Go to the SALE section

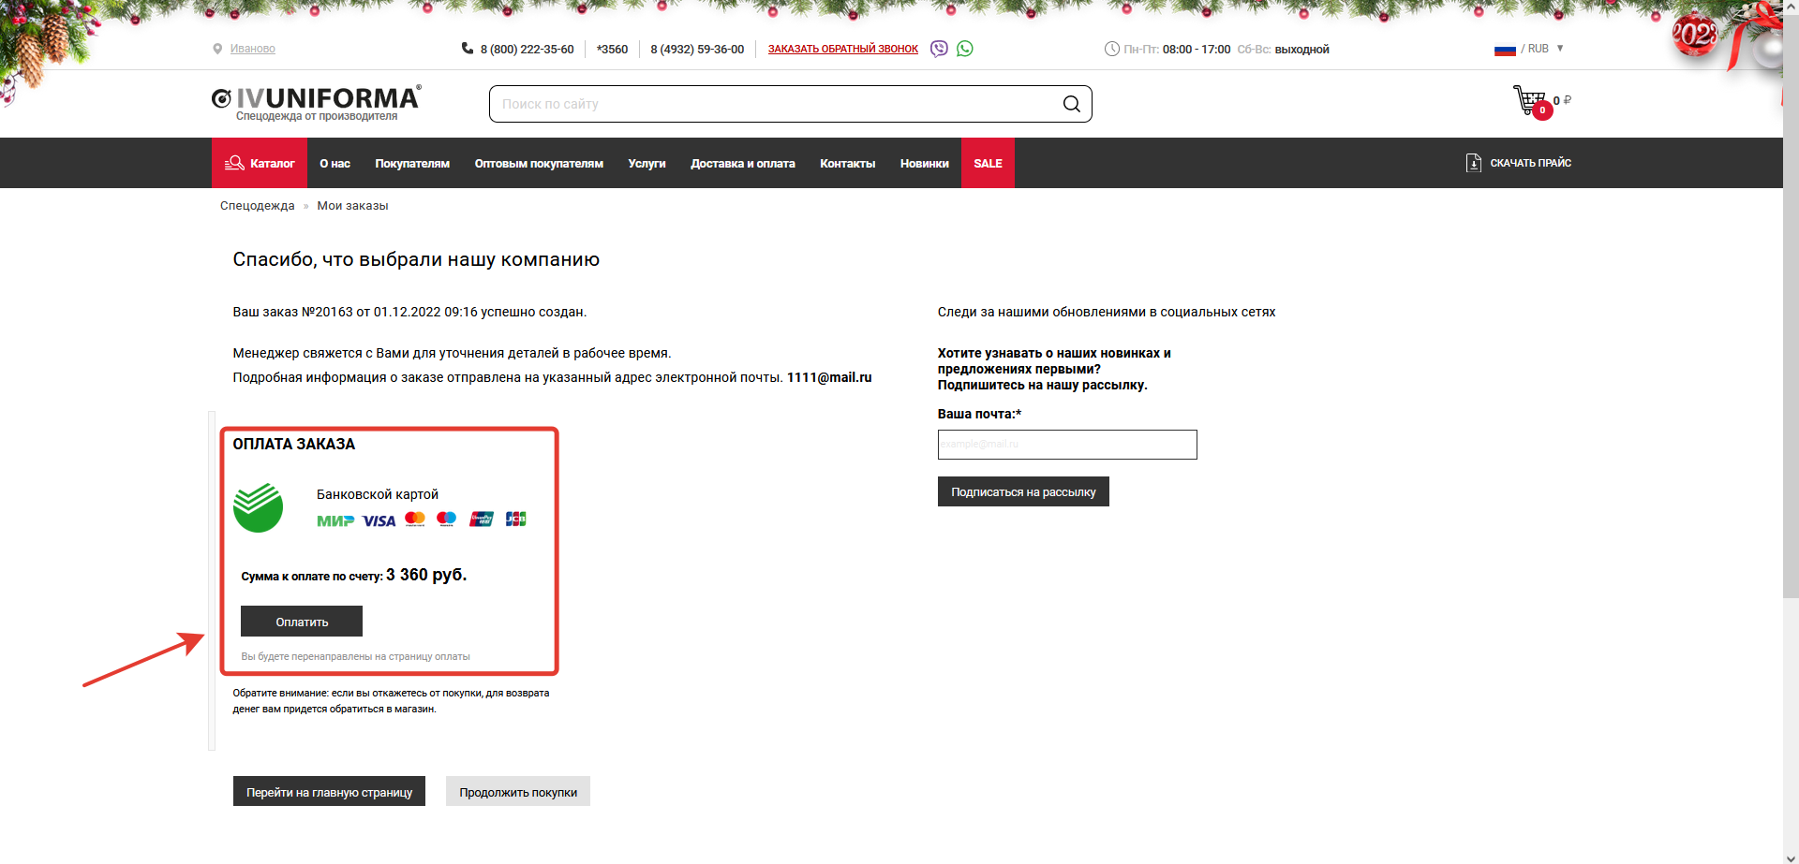pyautogui.click(x=988, y=163)
